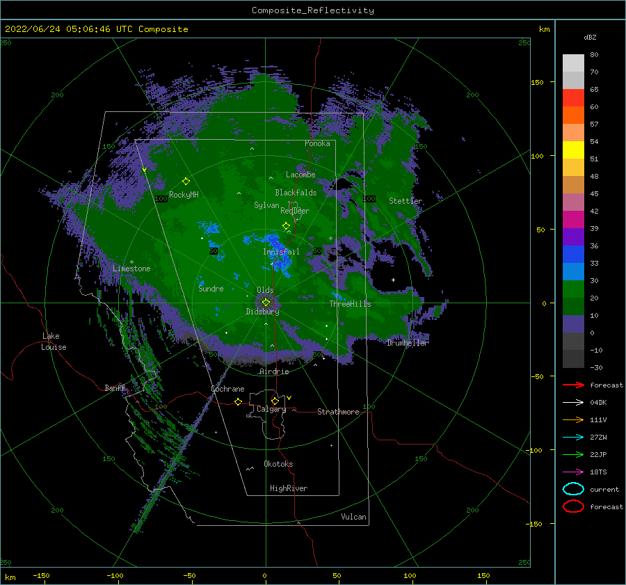The width and height of the screenshot is (626, 585).
Task: Click the Stettler label
Action: pyautogui.click(x=406, y=201)
